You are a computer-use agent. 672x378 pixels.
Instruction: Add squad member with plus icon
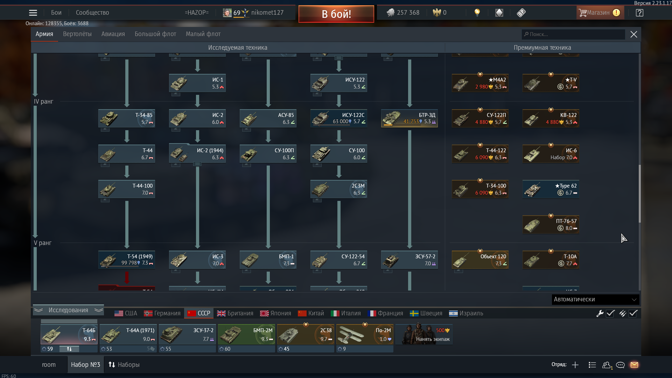click(575, 365)
